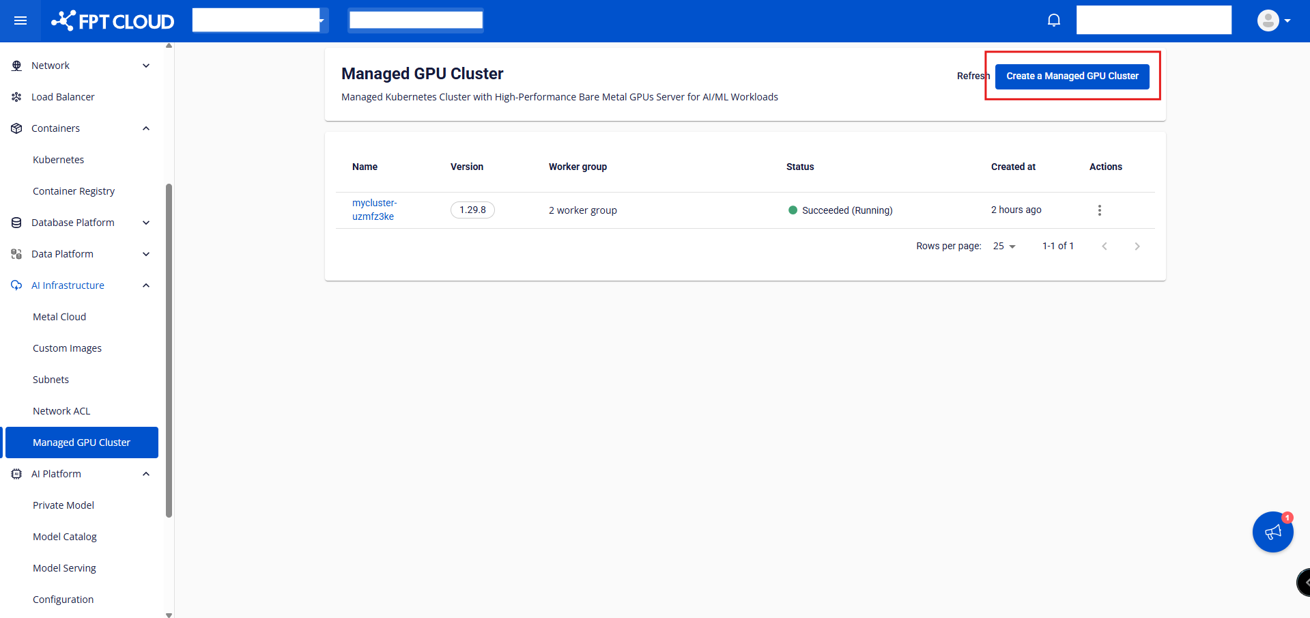The image size is (1310, 618).
Task: Click the Refresh button
Action: 972,76
